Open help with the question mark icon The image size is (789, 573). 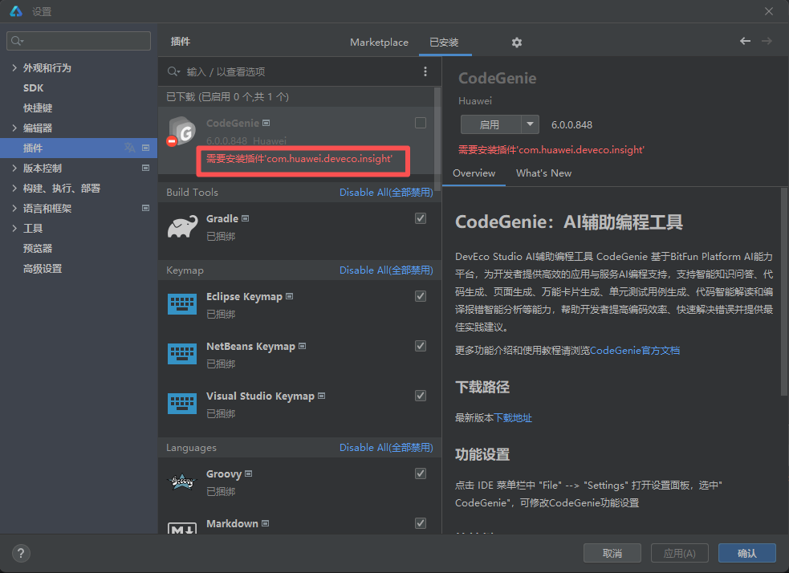pos(22,553)
